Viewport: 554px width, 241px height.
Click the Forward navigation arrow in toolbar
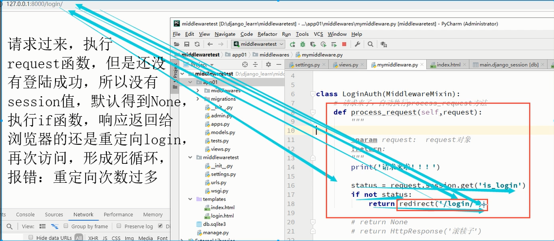[221, 44]
